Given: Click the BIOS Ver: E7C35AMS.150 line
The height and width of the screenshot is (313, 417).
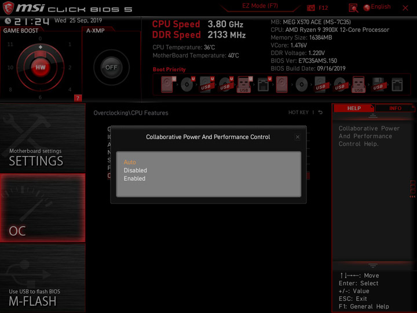Looking at the screenshot, I should 303,61.
